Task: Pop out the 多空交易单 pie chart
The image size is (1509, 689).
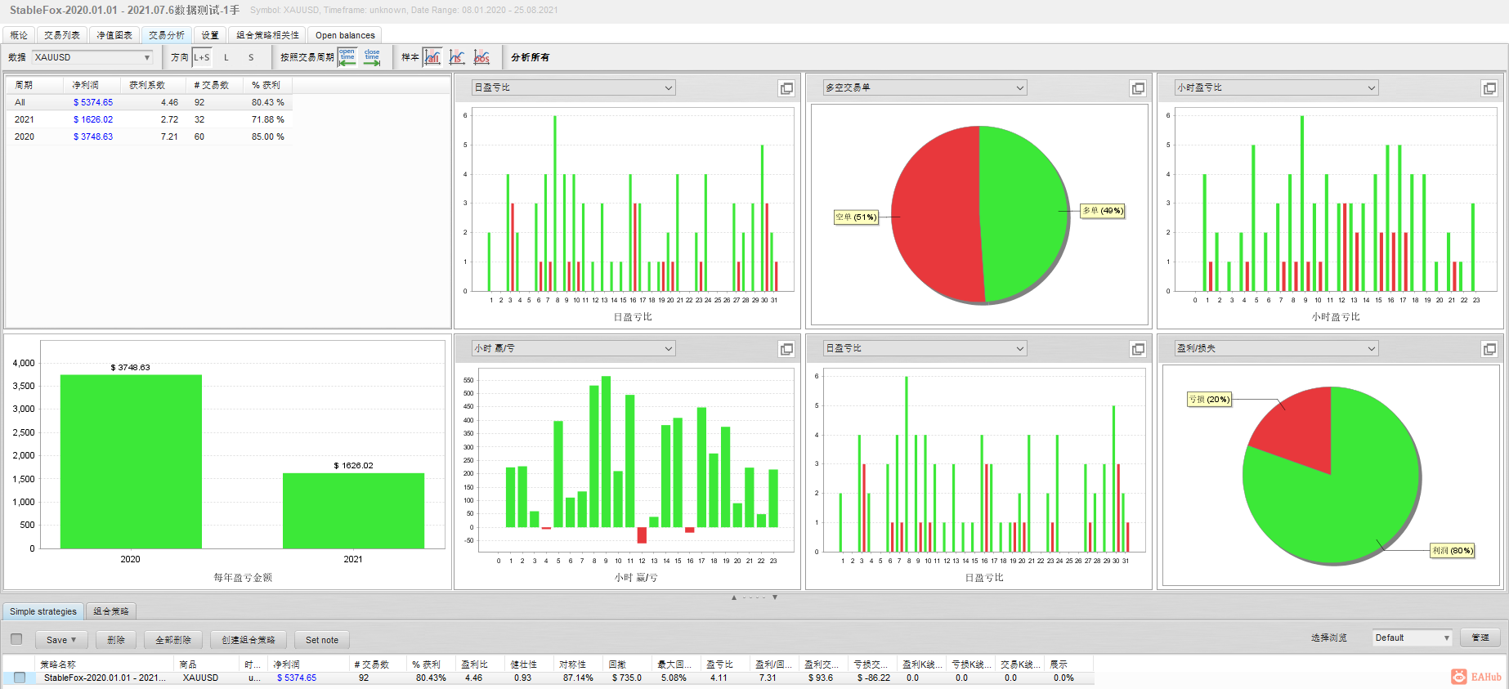Action: coord(1138,88)
